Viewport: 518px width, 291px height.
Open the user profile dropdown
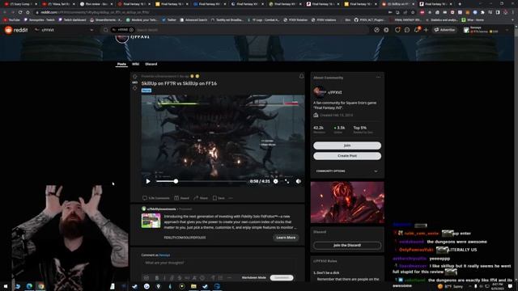(486, 30)
